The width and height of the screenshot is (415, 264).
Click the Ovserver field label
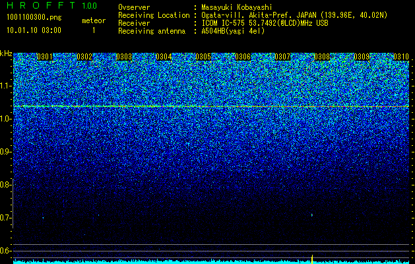pyautogui.click(x=134, y=7)
